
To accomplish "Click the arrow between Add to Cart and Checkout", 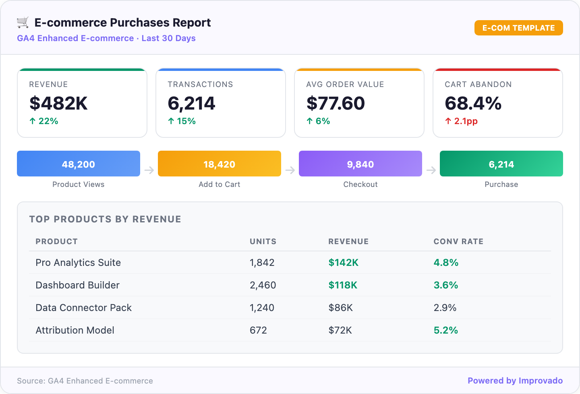I will (290, 170).
